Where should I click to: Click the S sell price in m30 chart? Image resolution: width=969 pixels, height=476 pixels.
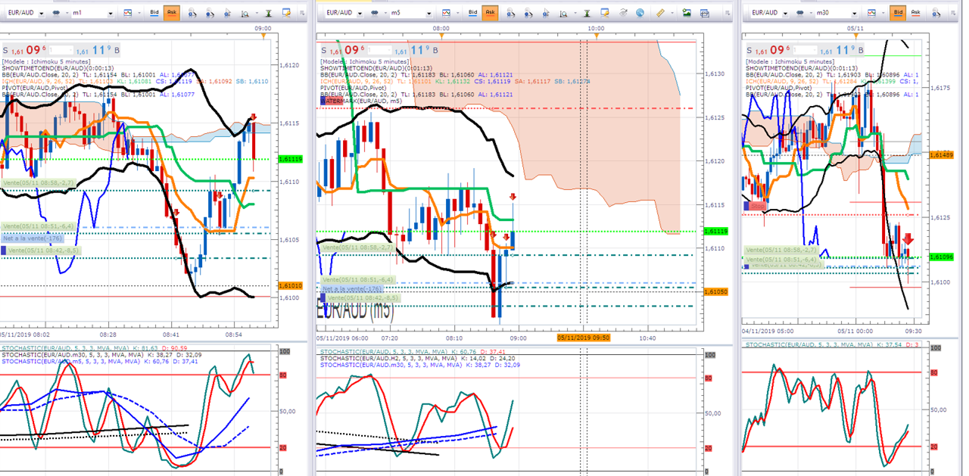[x=769, y=51]
